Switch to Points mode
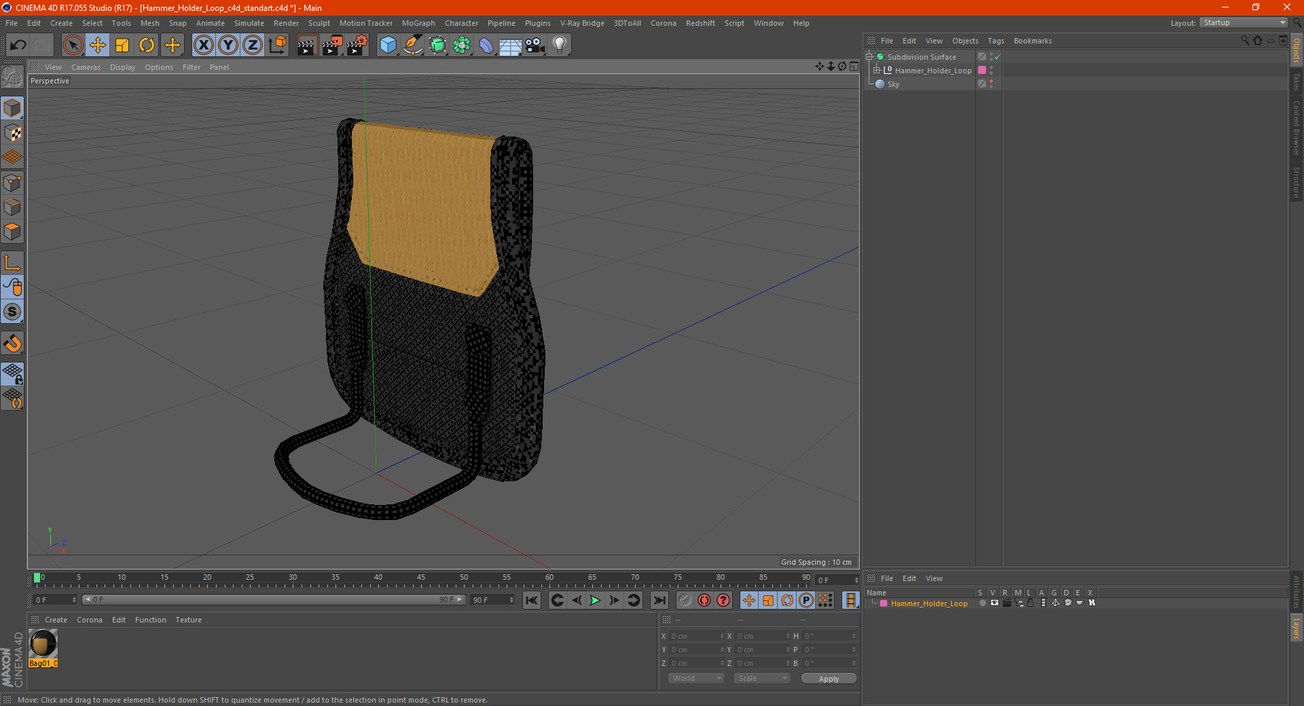The height and width of the screenshot is (706, 1304). pyautogui.click(x=12, y=183)
